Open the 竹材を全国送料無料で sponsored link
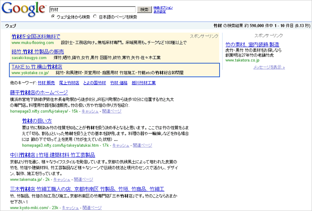This screenshot has width=312, height=211. tap(36, 37)
